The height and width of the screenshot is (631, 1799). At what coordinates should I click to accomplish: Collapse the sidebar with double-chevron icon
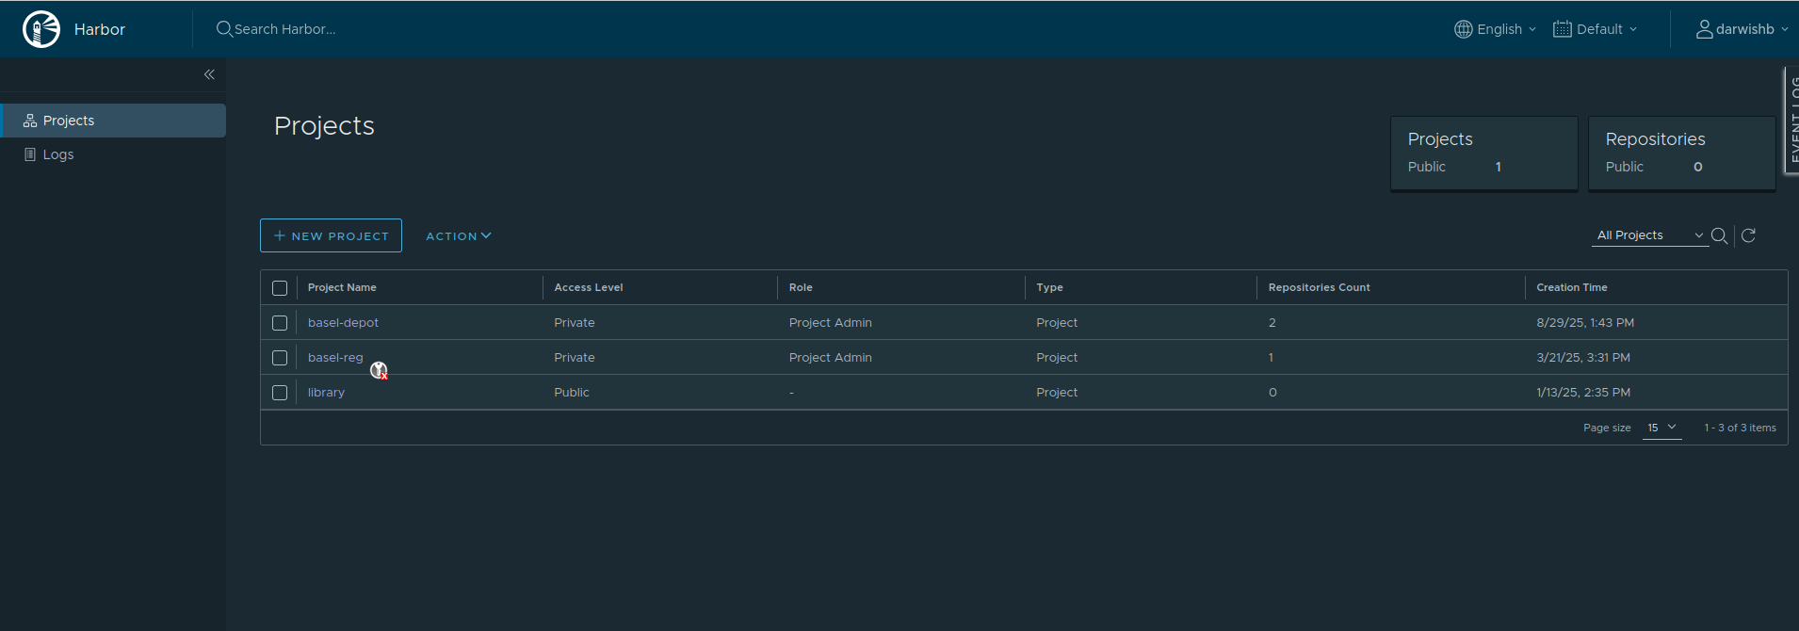tap(209, 74)
